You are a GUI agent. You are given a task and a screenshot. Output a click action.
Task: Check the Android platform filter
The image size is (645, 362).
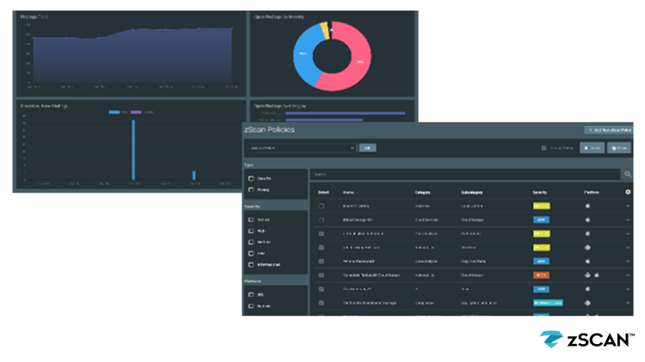tap(251, 305)
